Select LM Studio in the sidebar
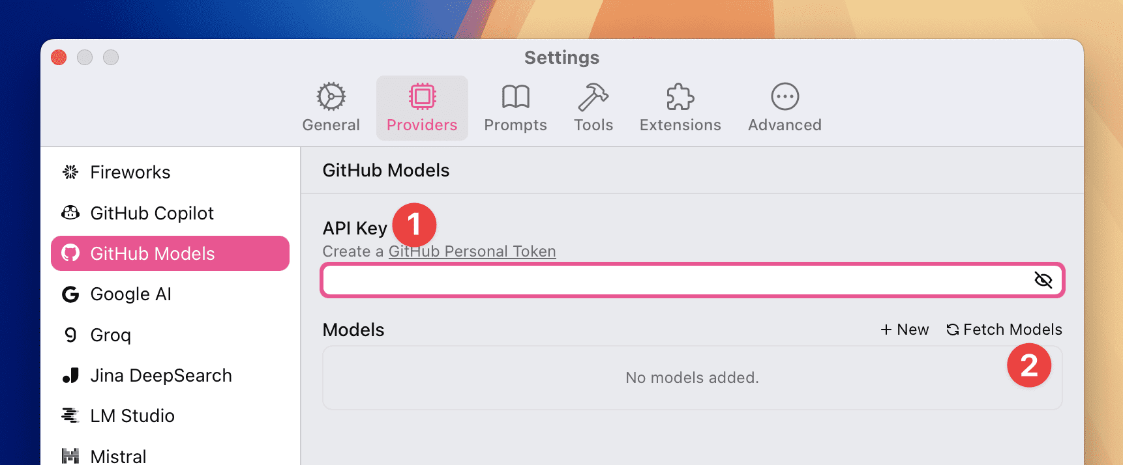 tap(170, 416)
